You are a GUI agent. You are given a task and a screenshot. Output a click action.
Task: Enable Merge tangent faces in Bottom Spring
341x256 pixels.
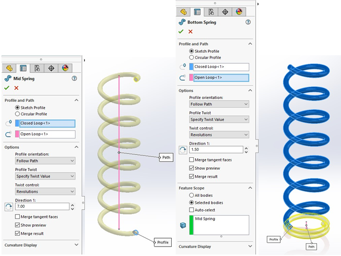(x=192, y=160)
